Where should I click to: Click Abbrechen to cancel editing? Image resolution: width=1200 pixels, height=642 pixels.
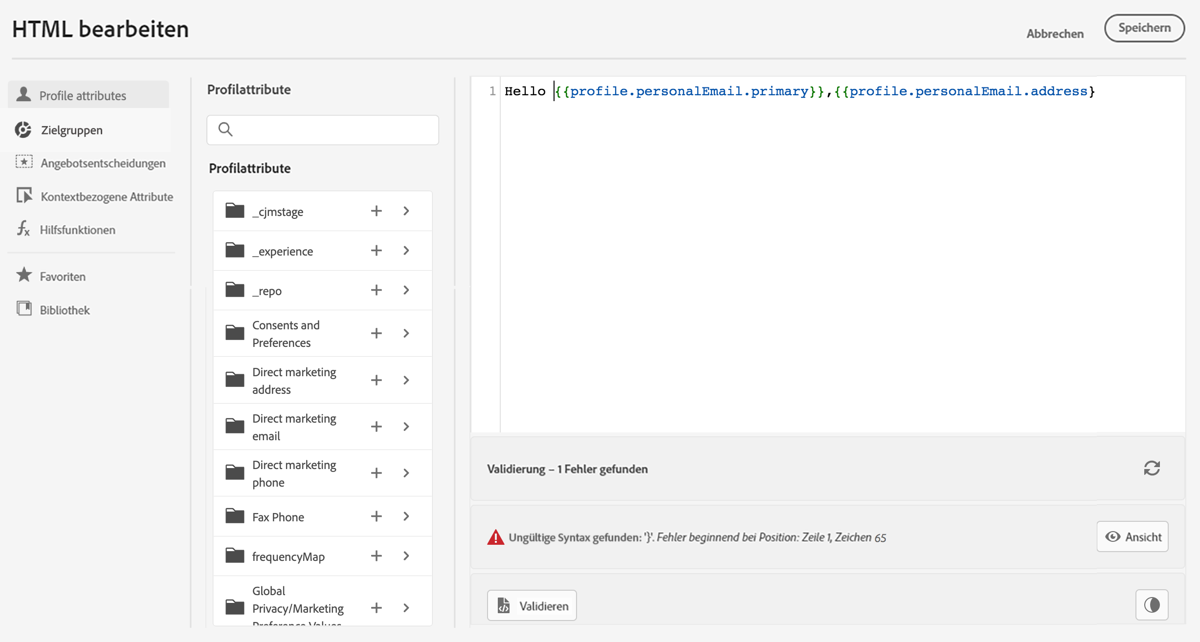click(x=1055, y=34)
